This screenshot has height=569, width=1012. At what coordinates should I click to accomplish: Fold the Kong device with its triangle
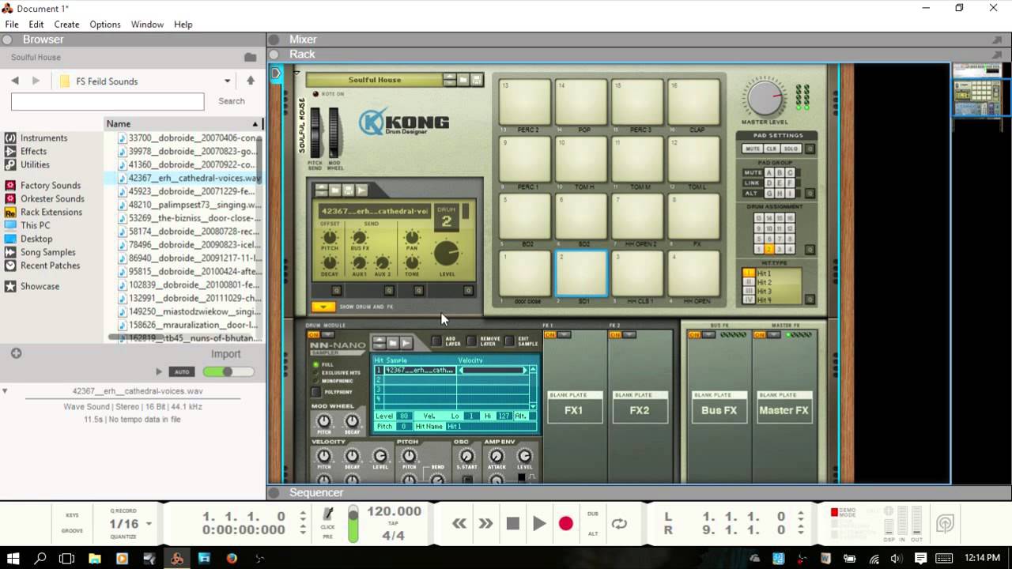pyautogui.click(x=296, y=73)
